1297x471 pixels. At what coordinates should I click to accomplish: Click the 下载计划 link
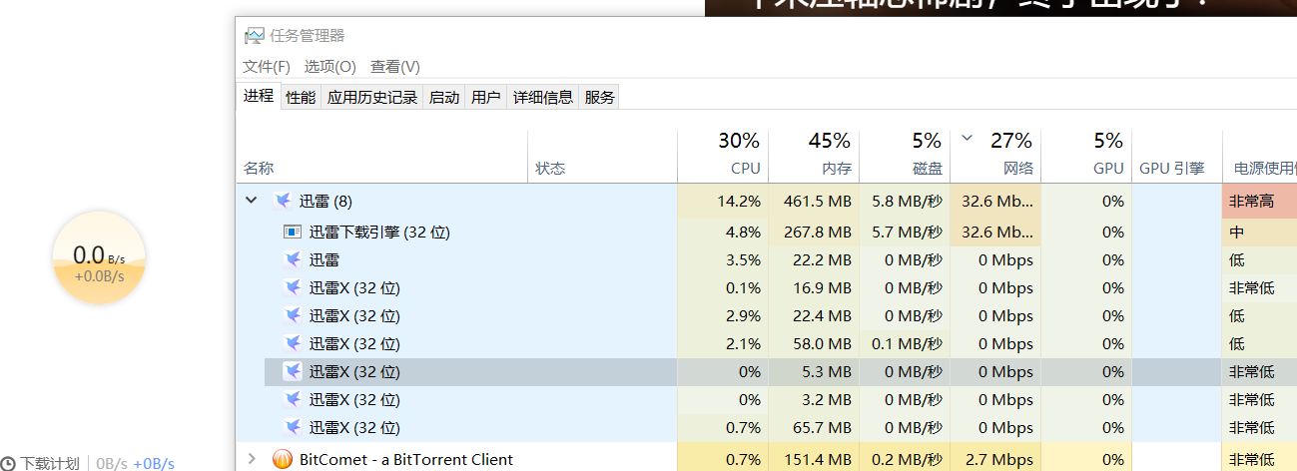(50, 464)
